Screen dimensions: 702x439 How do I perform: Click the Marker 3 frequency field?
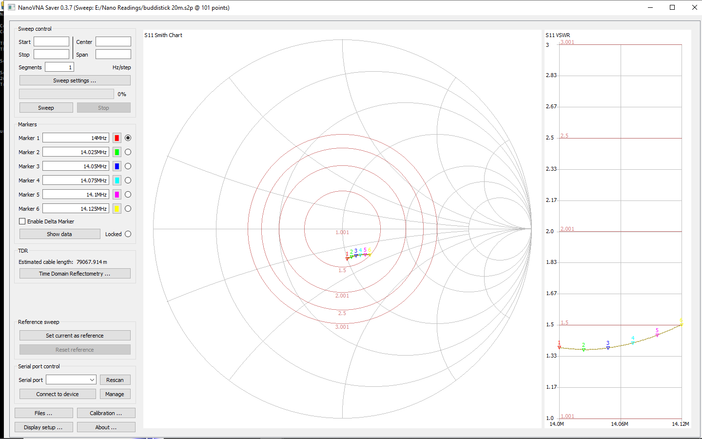click(76, 166)
